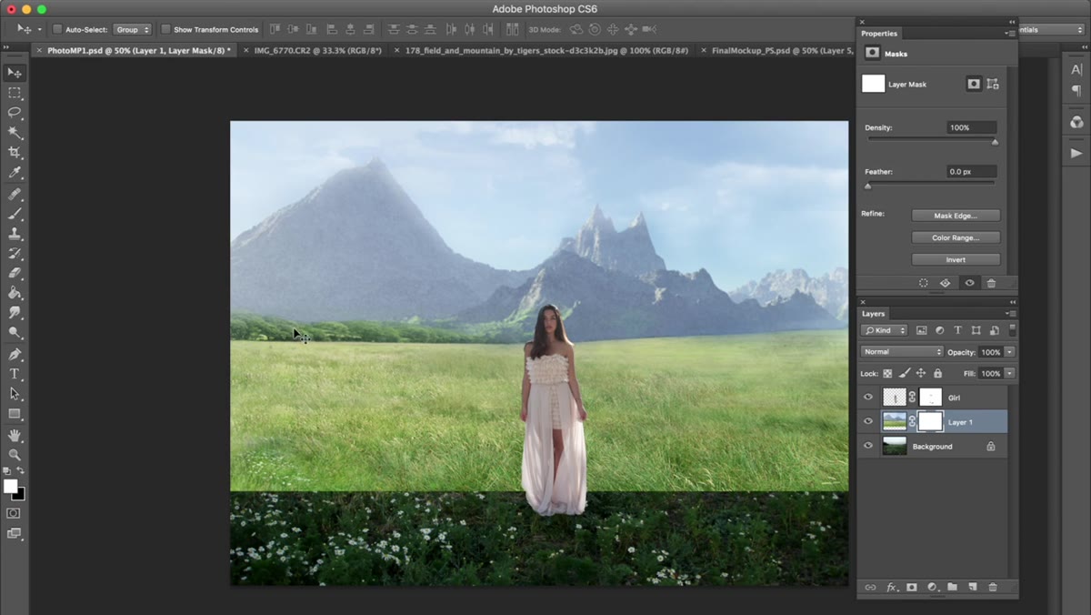The height and width of the screenshot is (615, 1091).
Task: Hide the Girl layer
Action: (868, 398)
